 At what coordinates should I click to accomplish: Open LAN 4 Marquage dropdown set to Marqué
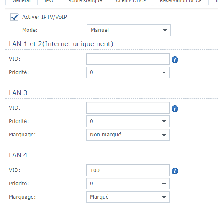coord(128,197)
